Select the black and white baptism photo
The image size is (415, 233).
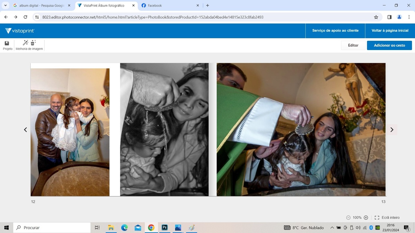click(x=164, y=129)
